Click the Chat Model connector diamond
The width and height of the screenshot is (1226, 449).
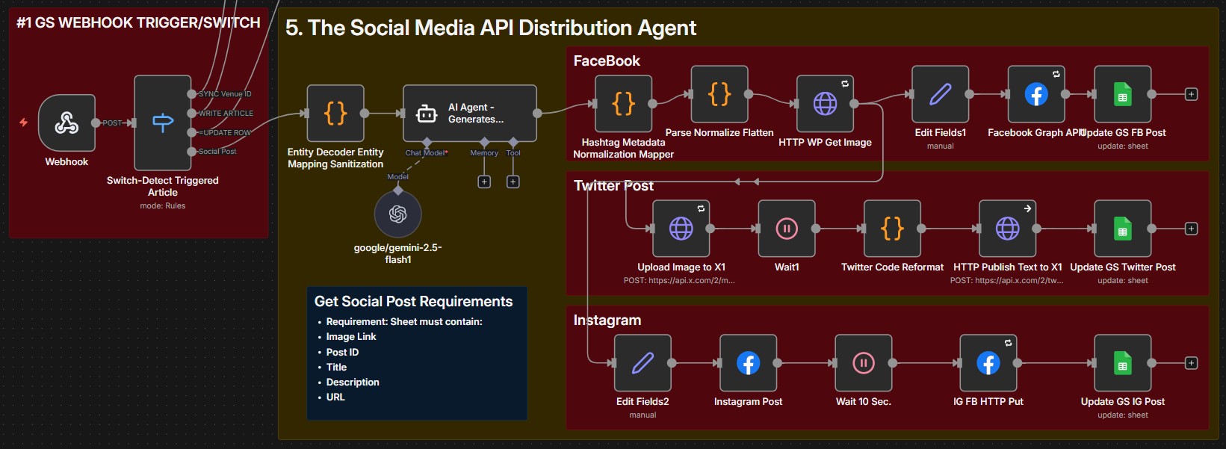(x=427, y=142)
